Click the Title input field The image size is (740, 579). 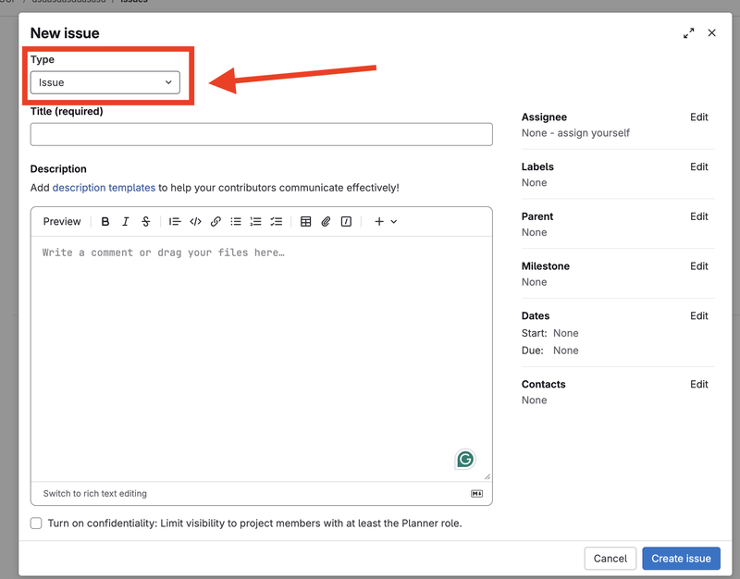tap(261, 135)
